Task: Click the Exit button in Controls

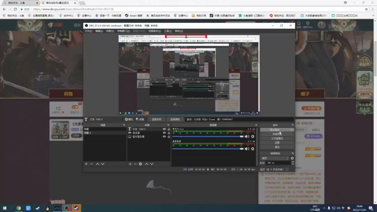Action: click(277, 147)
